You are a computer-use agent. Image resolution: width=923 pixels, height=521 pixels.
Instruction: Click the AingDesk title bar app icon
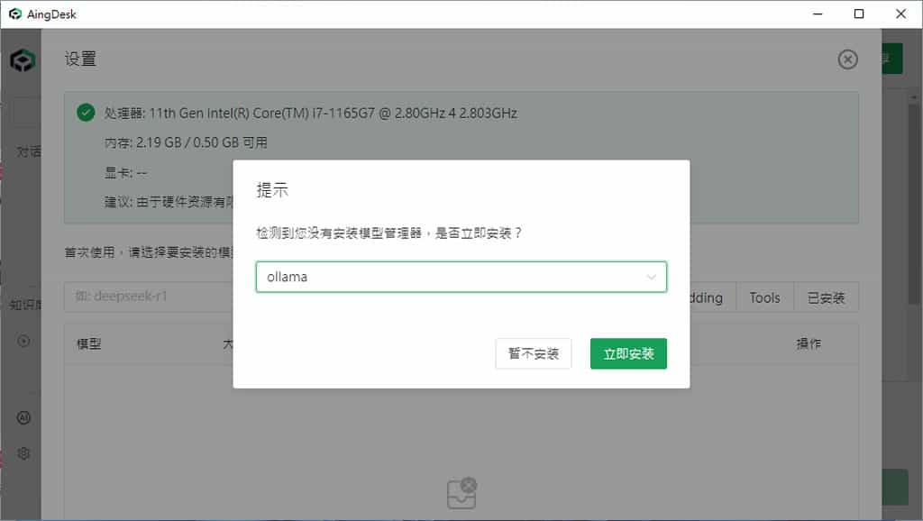pos(15,14)
